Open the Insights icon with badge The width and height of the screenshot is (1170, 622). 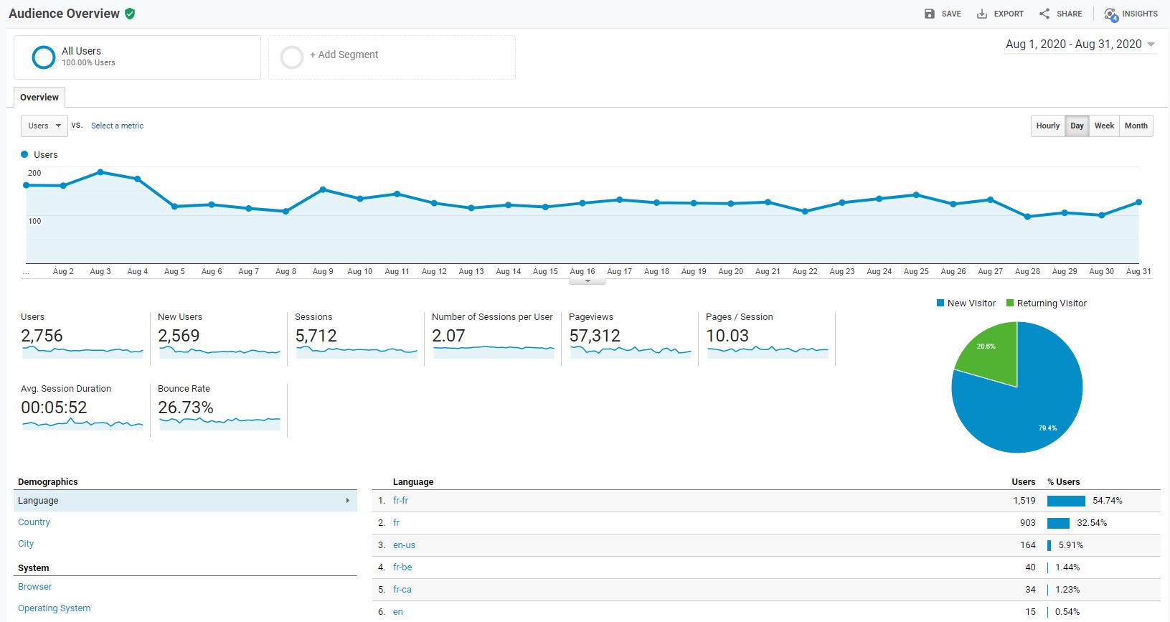(x=1110, y=14)
